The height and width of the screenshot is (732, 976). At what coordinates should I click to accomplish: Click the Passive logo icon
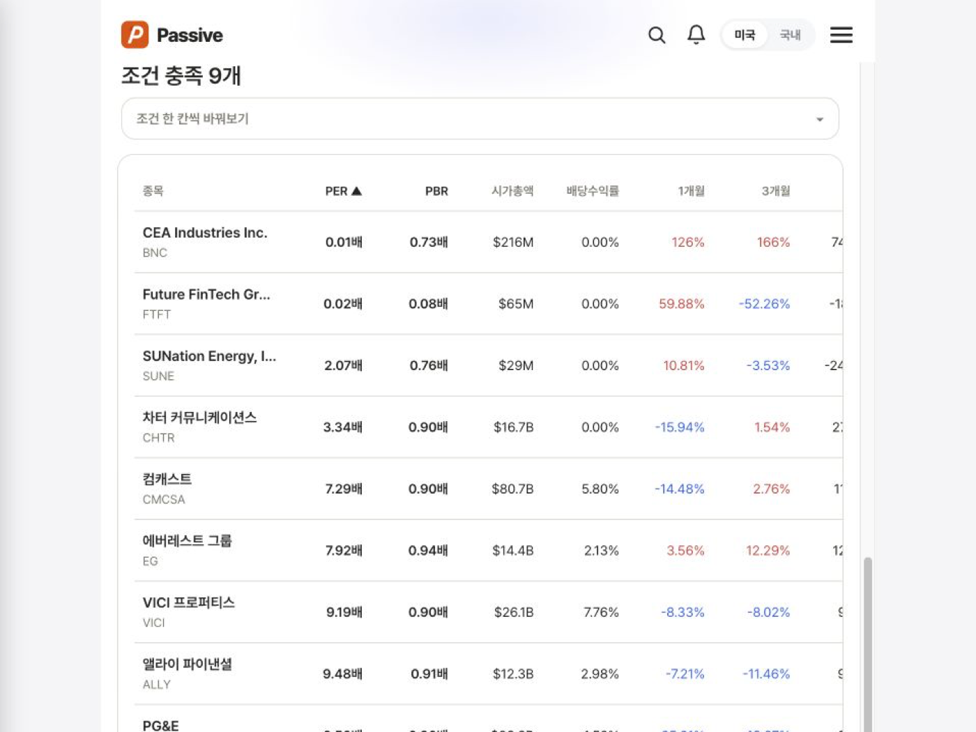[x=135, y=35]
